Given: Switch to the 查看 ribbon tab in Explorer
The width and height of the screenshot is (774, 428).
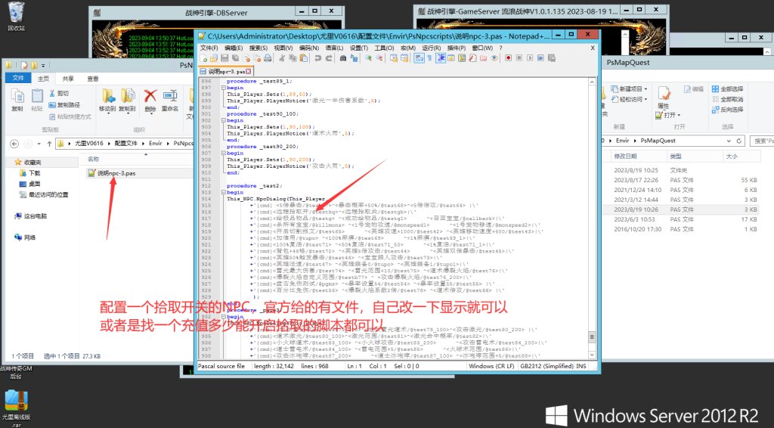Looking at the screenshot, I should 93,79.
